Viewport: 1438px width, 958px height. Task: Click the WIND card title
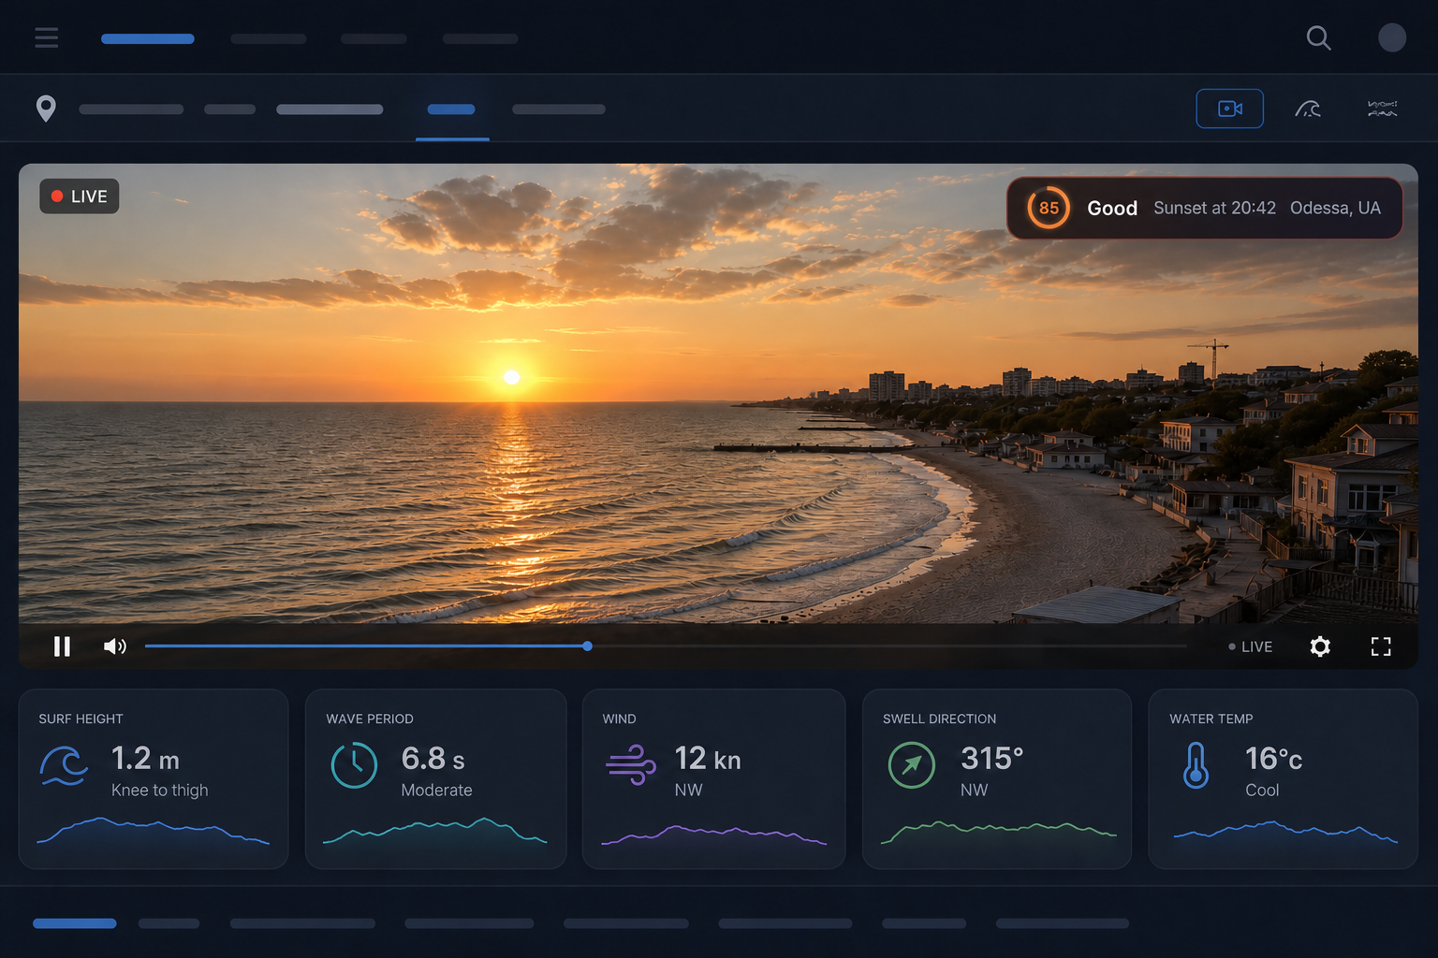pos(619,718)
